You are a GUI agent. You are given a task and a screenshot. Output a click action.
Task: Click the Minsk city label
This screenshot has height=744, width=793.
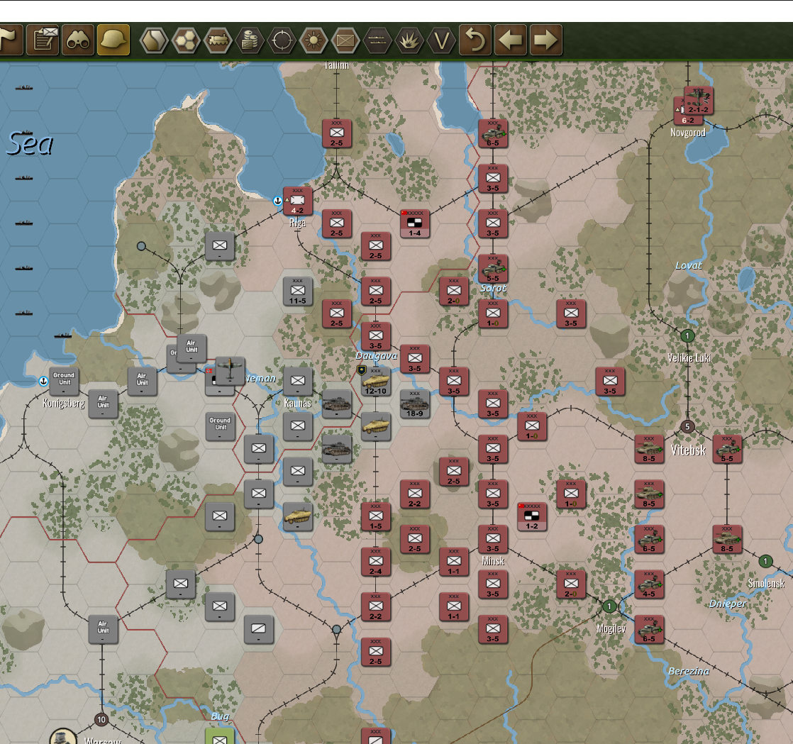(493, 561)
